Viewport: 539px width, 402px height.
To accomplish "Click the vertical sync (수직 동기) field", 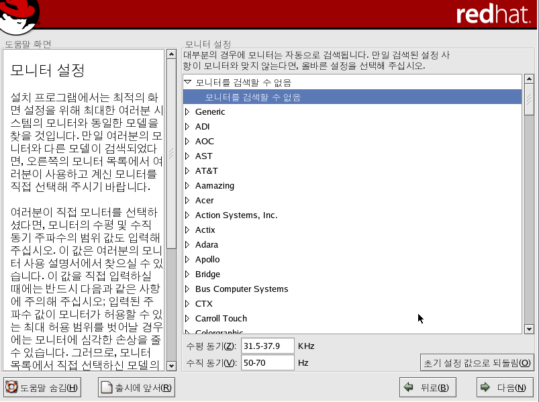I will 267,362.
